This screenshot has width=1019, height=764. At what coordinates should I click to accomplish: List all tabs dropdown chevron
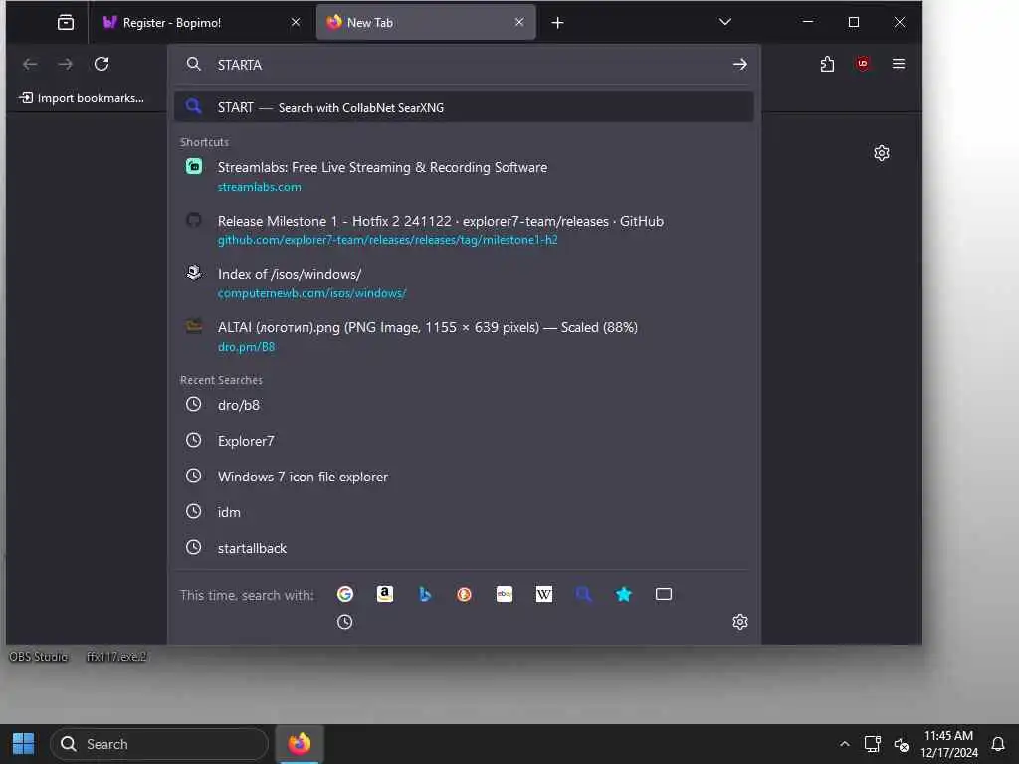[725, 22]
